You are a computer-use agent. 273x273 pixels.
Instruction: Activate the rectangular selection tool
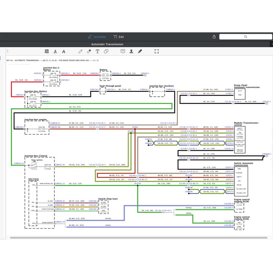pyautogui.click(x=157, y=51)
